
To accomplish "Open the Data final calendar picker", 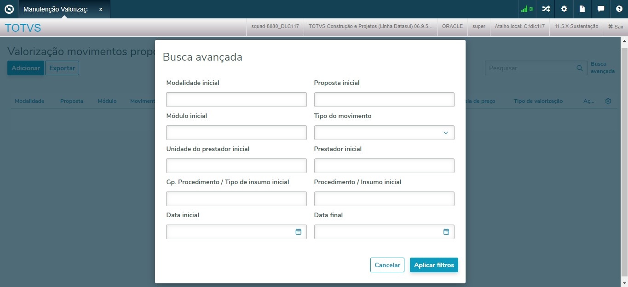I will point(446,232).
